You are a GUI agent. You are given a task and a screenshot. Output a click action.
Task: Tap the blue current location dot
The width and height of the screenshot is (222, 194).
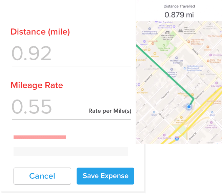(x=189, y=107)
